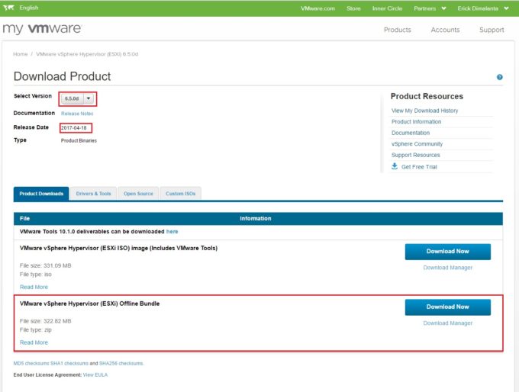
Task: Click Read More under Offline Bundle
Action: coord(34,342)
